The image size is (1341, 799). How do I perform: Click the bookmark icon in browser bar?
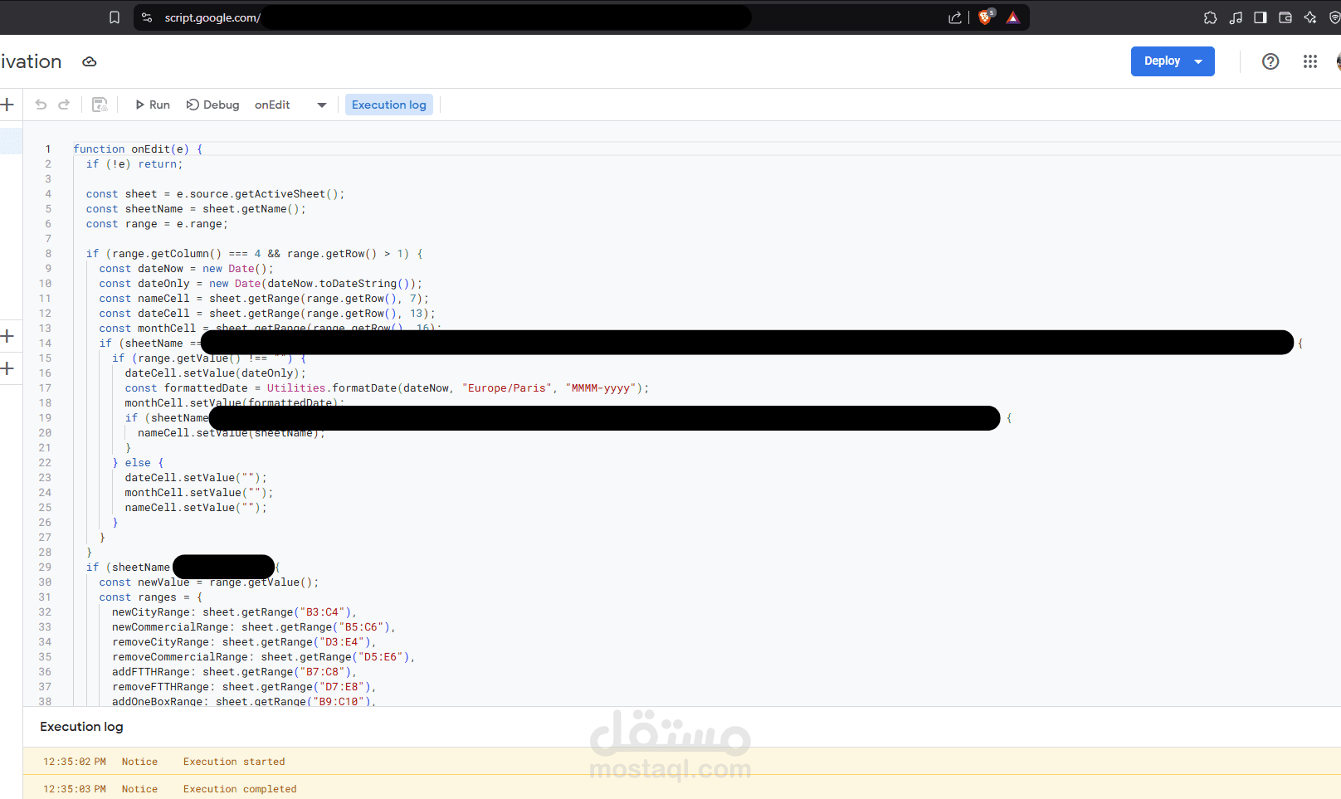(x=115, y=17)
